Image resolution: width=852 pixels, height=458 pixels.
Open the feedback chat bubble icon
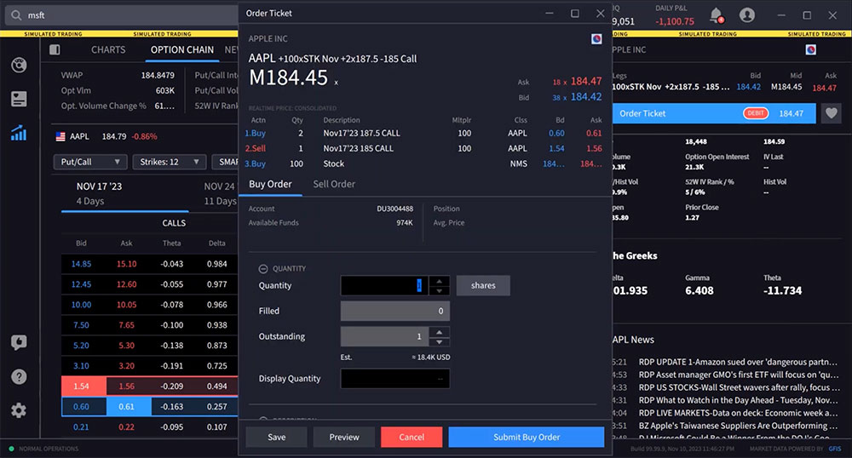pyautogui.click(x=19, y=342)
